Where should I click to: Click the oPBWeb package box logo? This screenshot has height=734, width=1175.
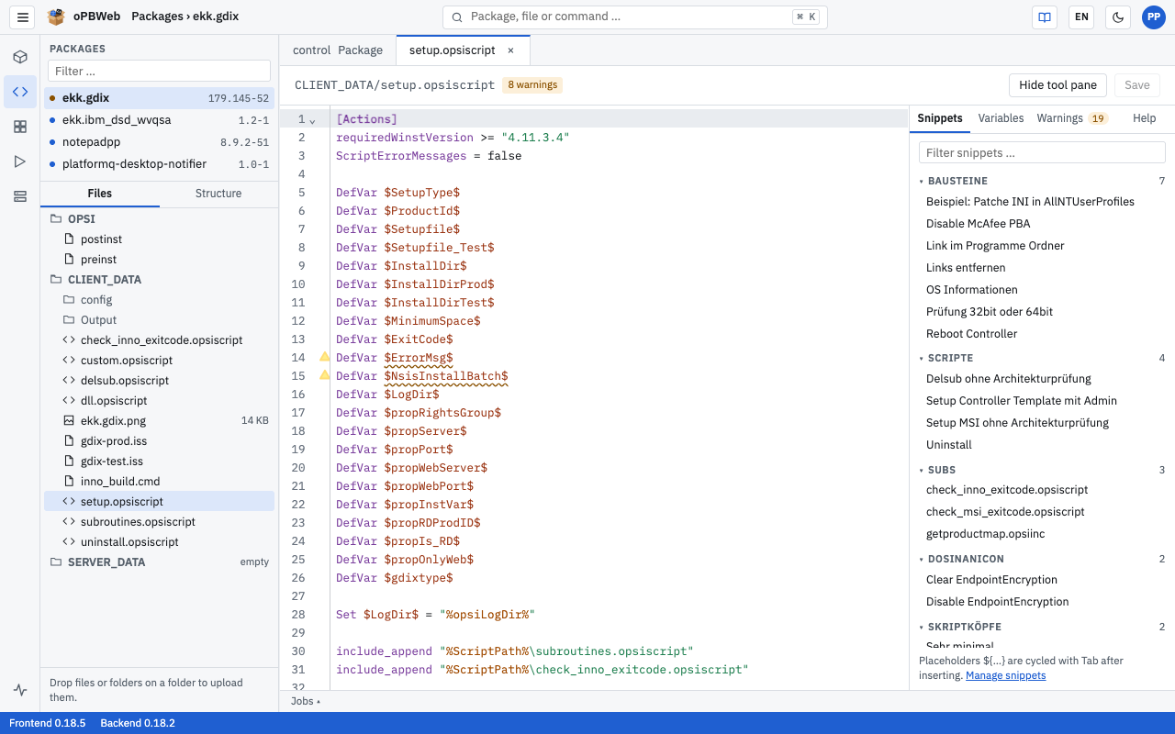[x=56, y=17]
